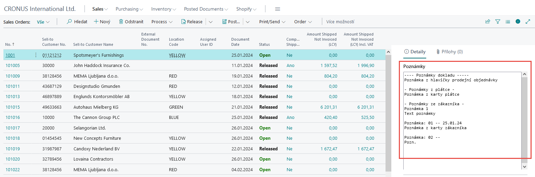Switch to the Přílohy (0) tab

click(449, 52)
